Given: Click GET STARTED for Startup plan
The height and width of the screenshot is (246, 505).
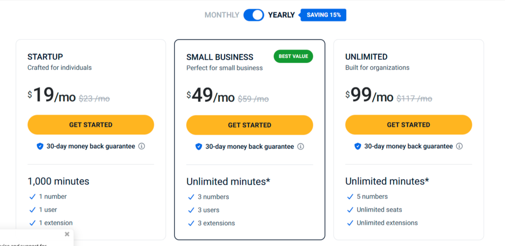Looking at the screenshot, I should click(91, 125).
